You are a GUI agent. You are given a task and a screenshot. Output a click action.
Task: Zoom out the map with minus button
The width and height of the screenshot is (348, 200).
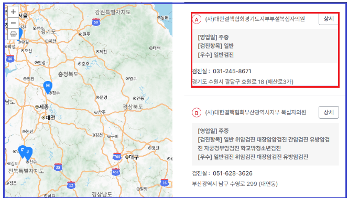13,23
